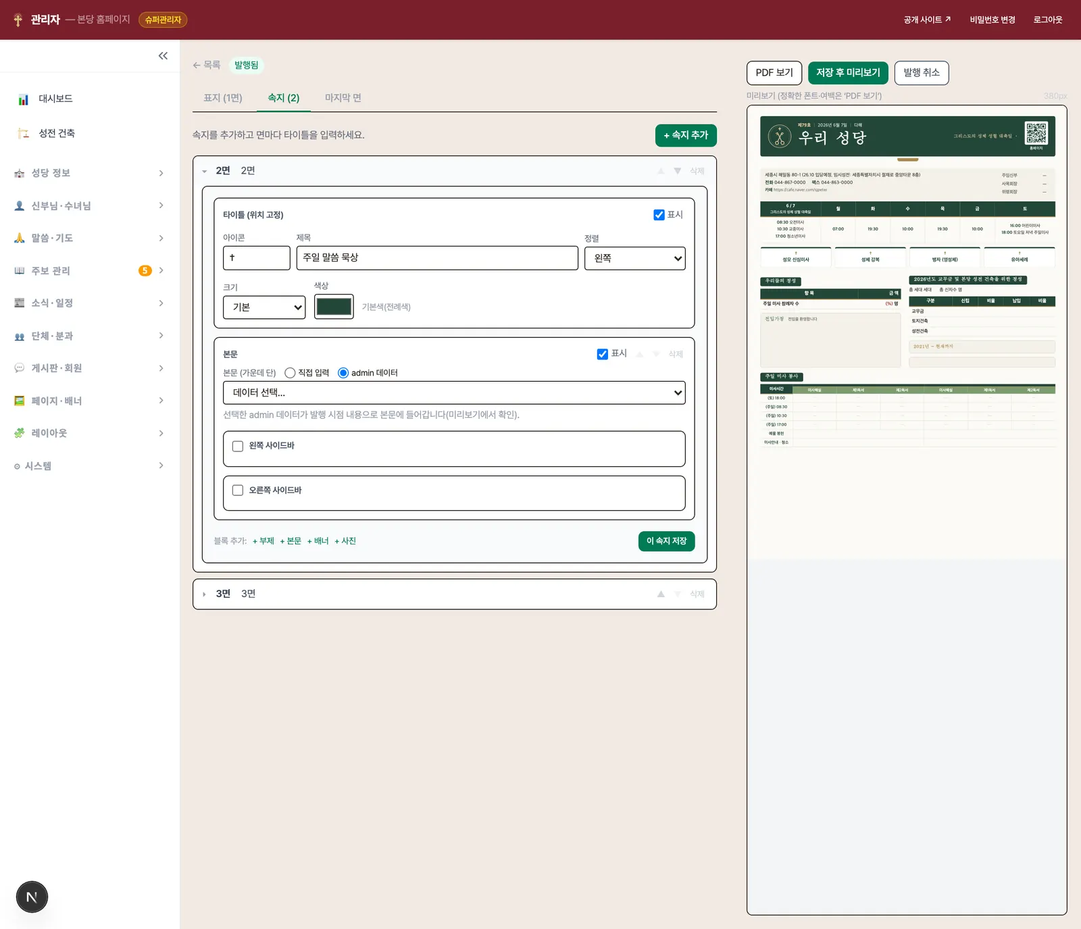Move 2면 section down with arrow
1081x929 pixels.
(x=678, y=171)
